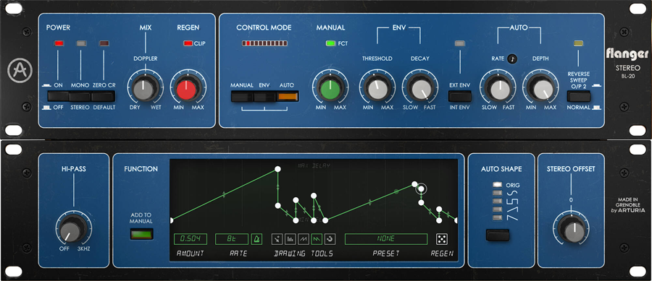
Task: Click the control mode LED meter strip
Action: click(265, 43)
